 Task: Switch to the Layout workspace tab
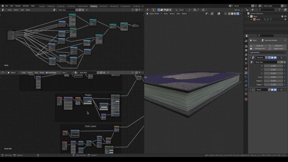click(x=42, y=6)
